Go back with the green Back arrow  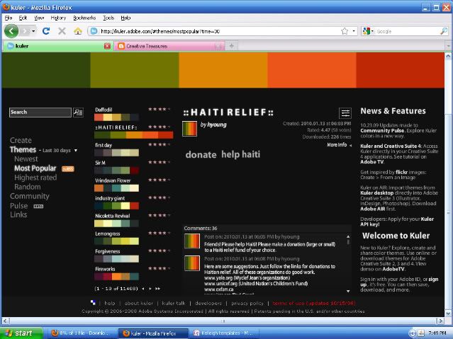click(x=11, y=31)
